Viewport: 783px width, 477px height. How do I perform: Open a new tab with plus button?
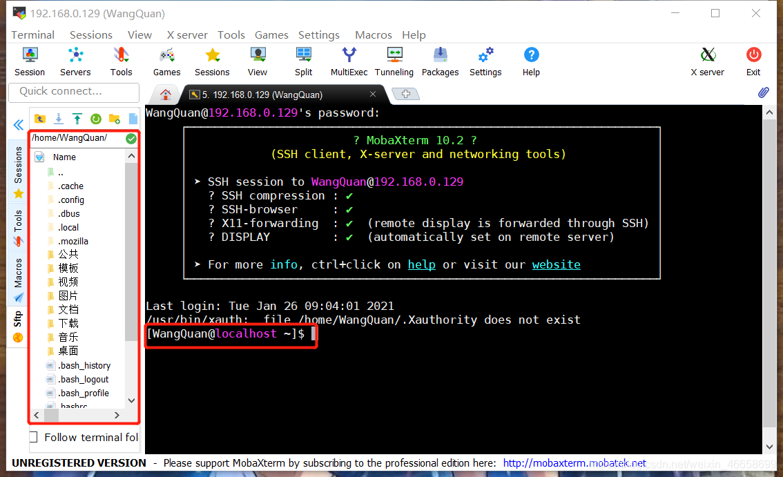click(405, 94)
